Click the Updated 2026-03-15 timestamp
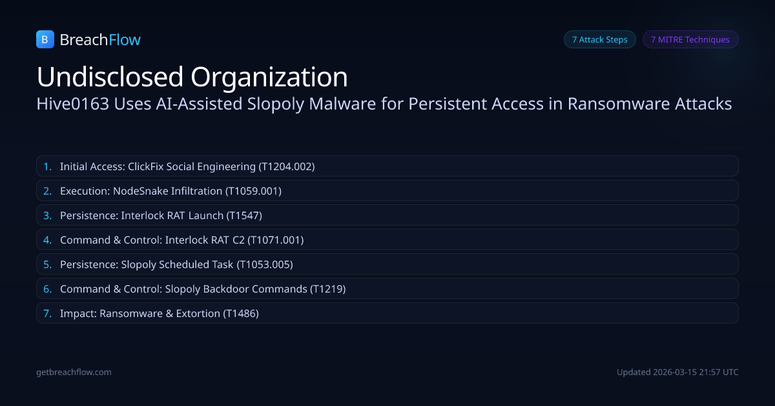 coord(677,372)
